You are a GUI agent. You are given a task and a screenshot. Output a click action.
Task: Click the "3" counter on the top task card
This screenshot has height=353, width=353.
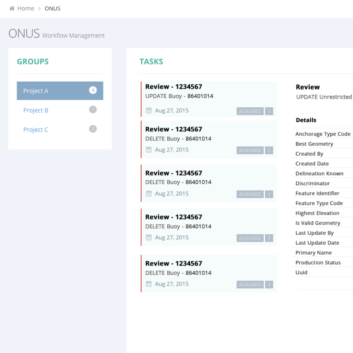[269, 111]
